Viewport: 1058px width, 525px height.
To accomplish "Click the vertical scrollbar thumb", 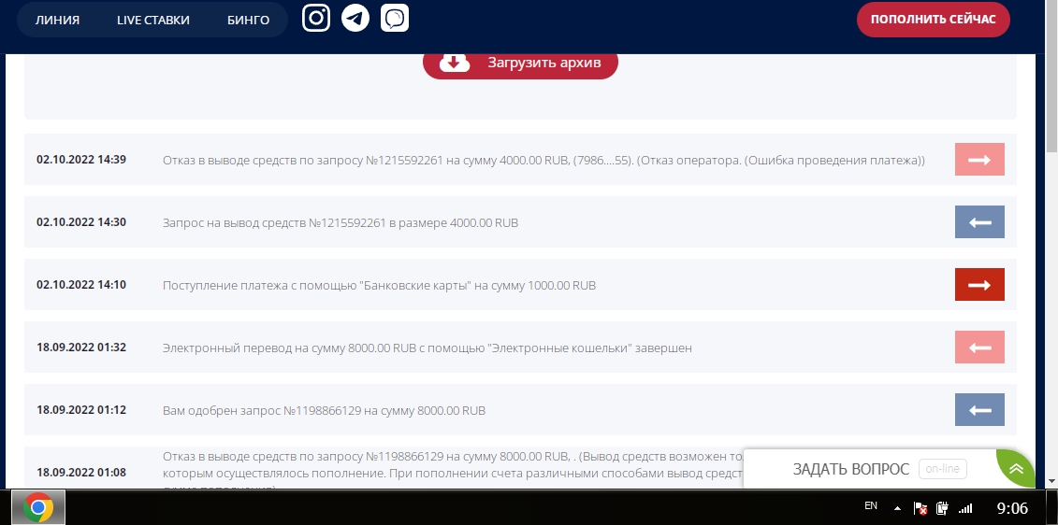I will 1051,78.
